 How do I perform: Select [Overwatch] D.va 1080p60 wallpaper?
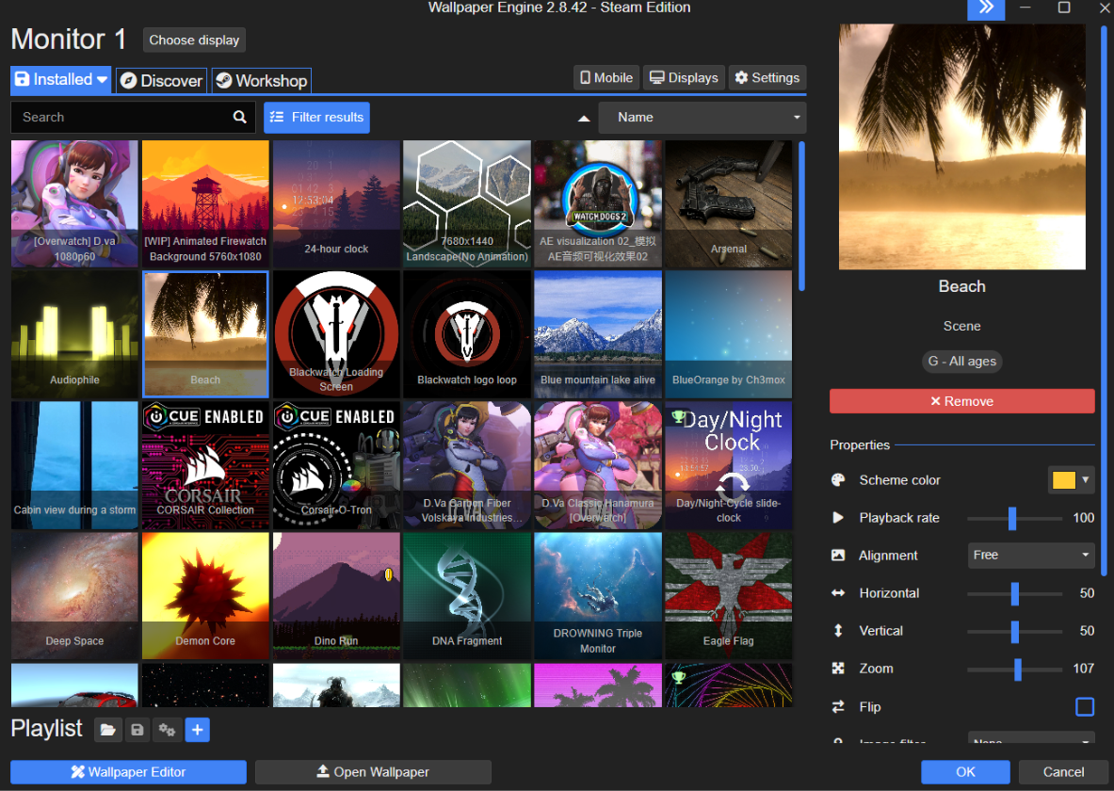point(74,204)
